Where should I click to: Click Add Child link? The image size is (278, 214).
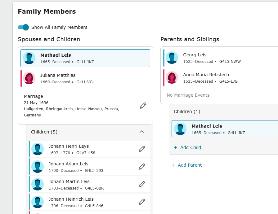click(x=188, y=147)
